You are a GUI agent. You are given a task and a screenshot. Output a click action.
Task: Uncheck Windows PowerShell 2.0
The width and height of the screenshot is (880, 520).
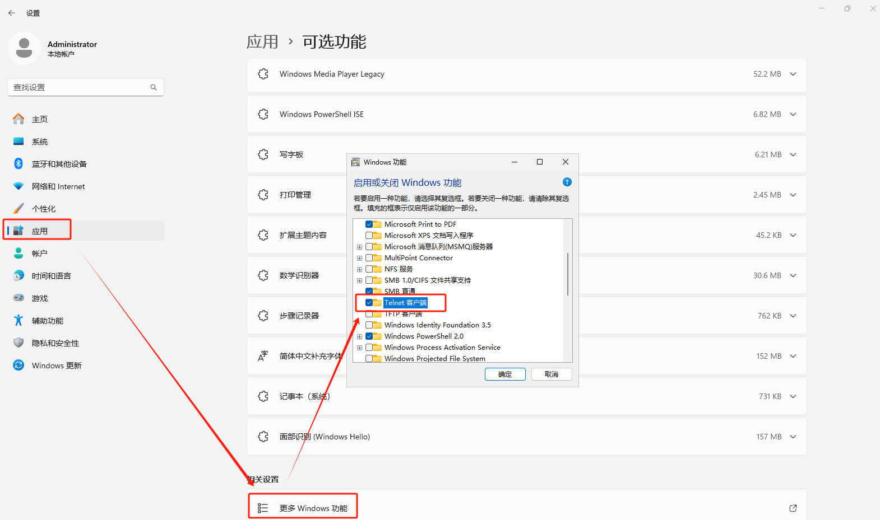(369, 336)
